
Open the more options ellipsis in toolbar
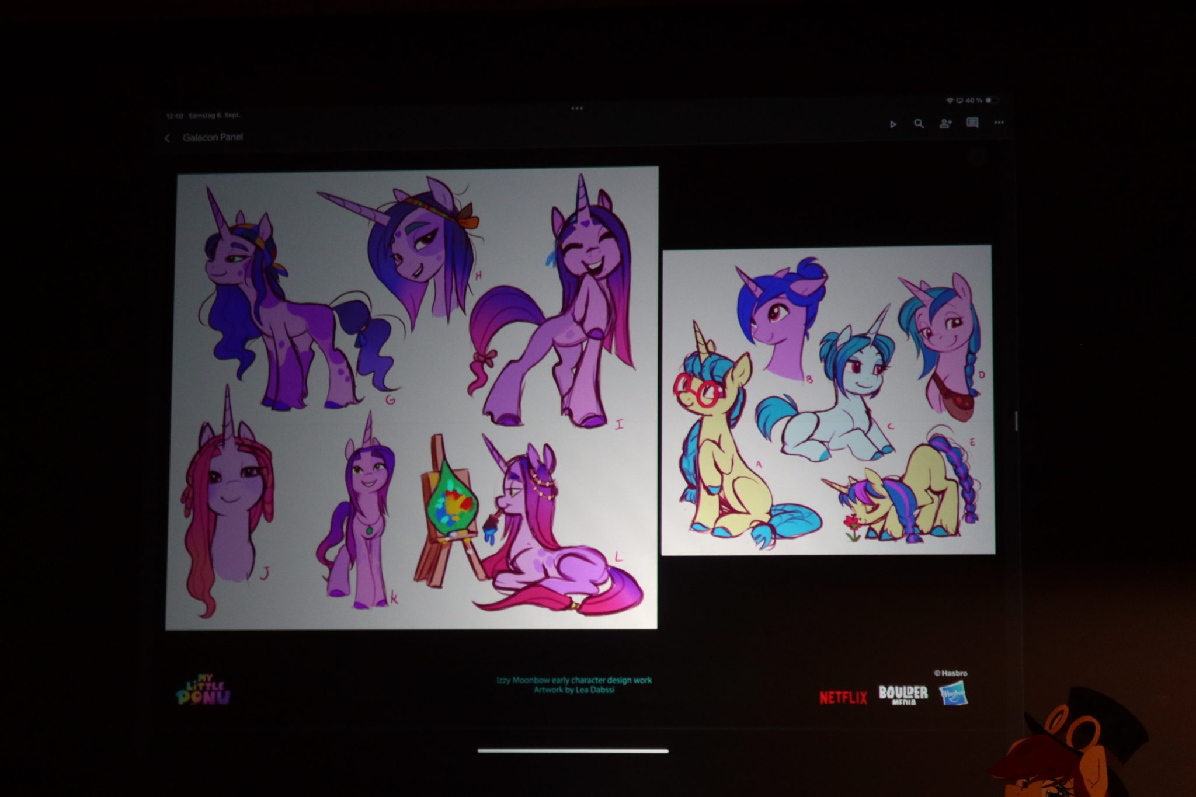point(999,123)
